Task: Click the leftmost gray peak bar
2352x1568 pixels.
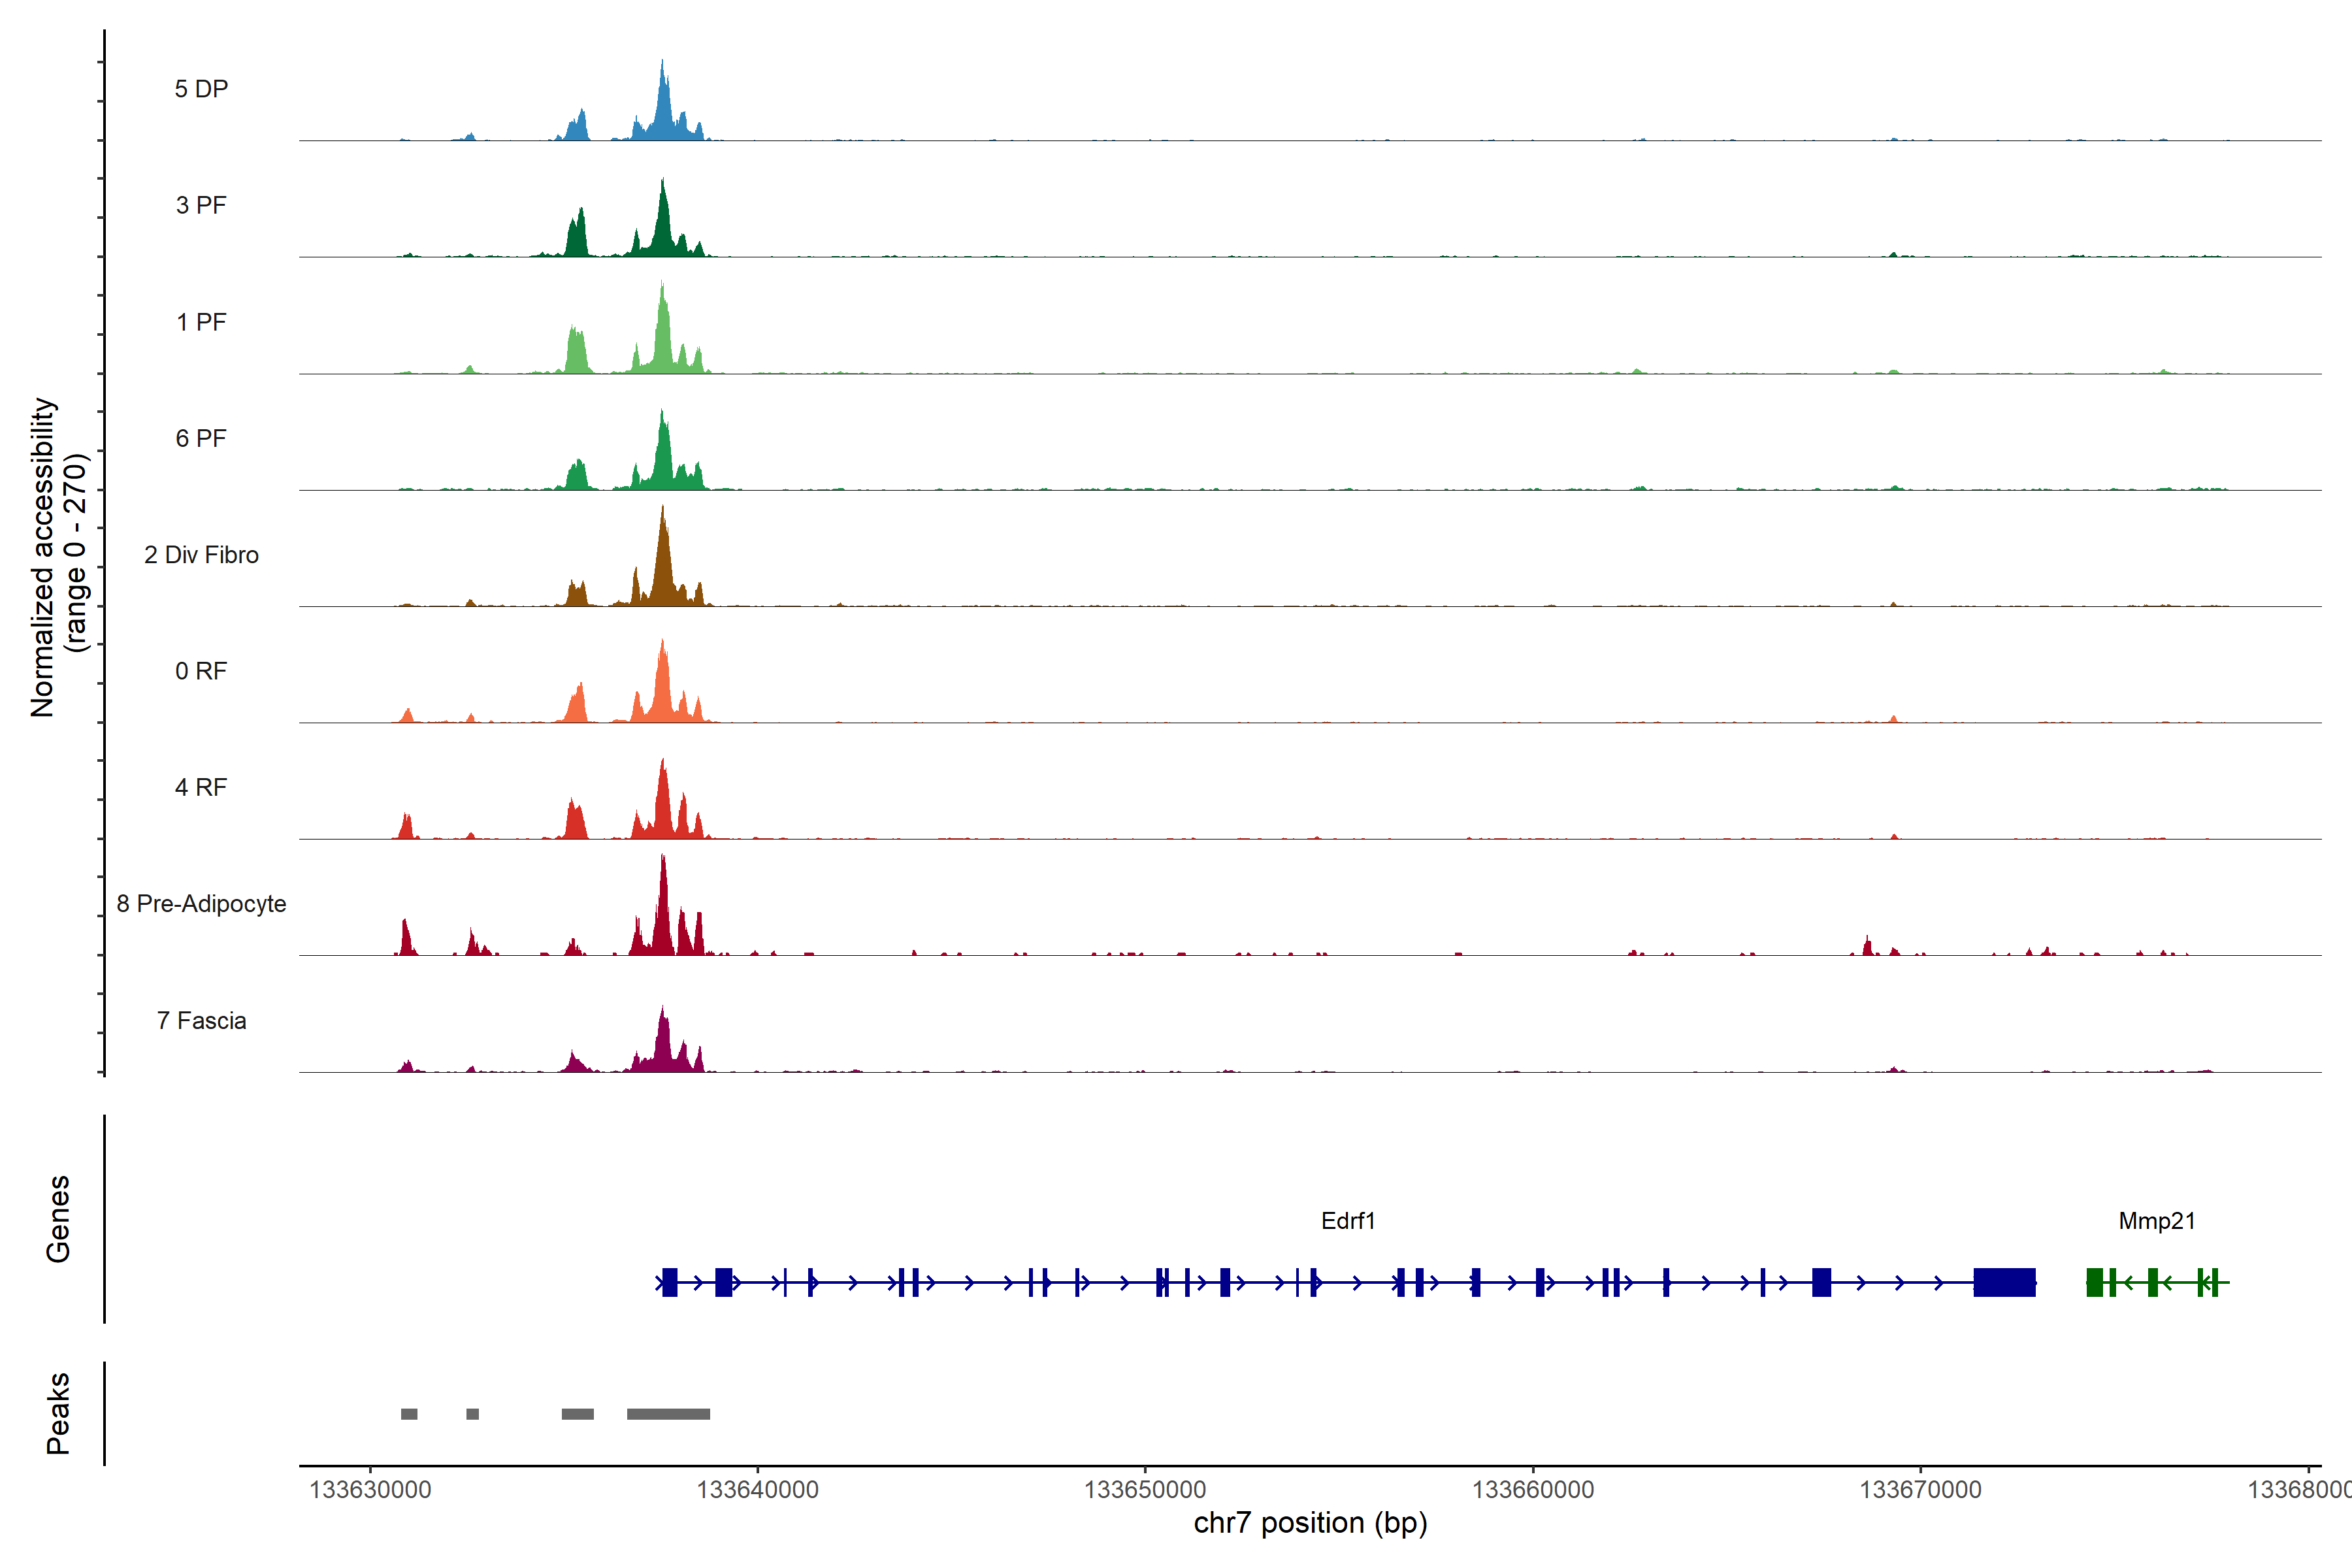Action: point(409,1414)
